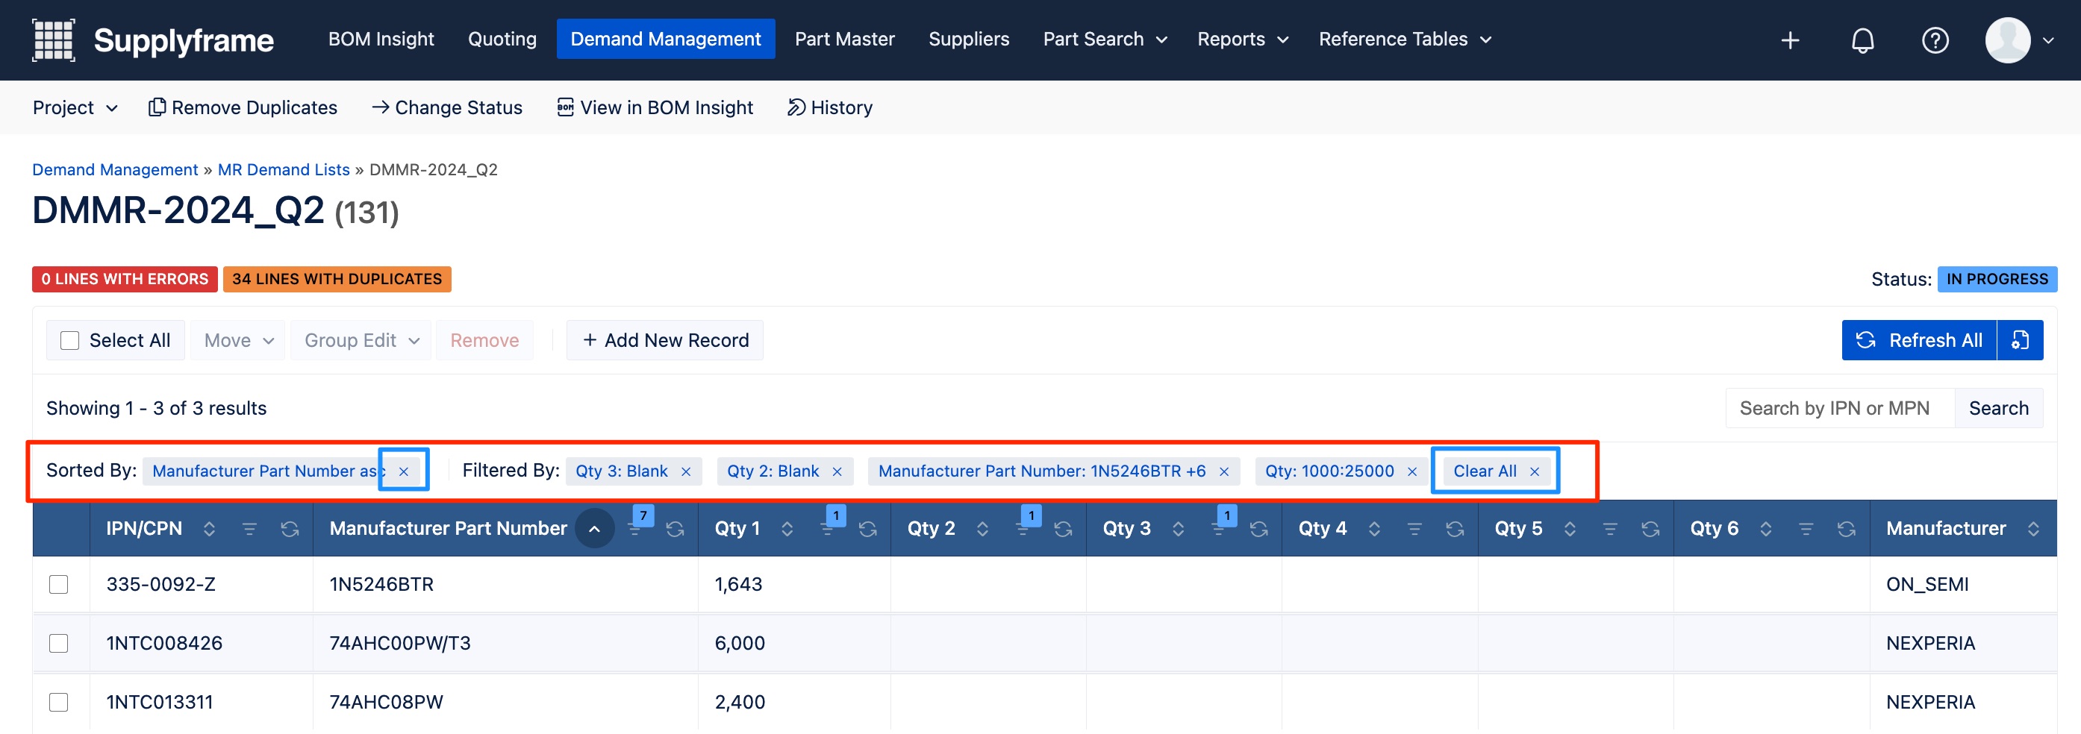Check the Select All checkbox
The height and width of the screenshot is (734, 2081).
pyautogui.click(x=70, y=341)
